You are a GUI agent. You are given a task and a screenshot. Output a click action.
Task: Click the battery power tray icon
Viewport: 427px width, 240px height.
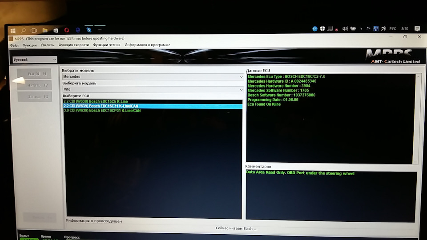[353, 28]
